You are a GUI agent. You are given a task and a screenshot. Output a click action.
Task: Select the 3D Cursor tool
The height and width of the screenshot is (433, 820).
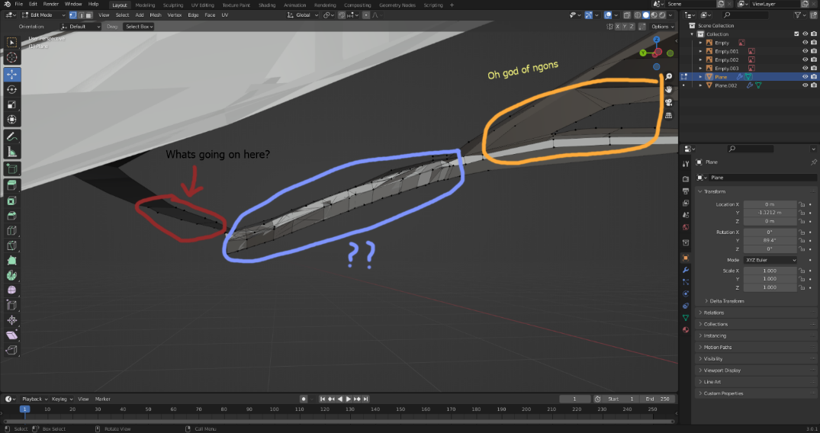coord(11,57)
